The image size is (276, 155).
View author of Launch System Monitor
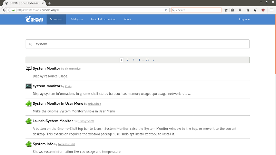(x=86, y=121)
